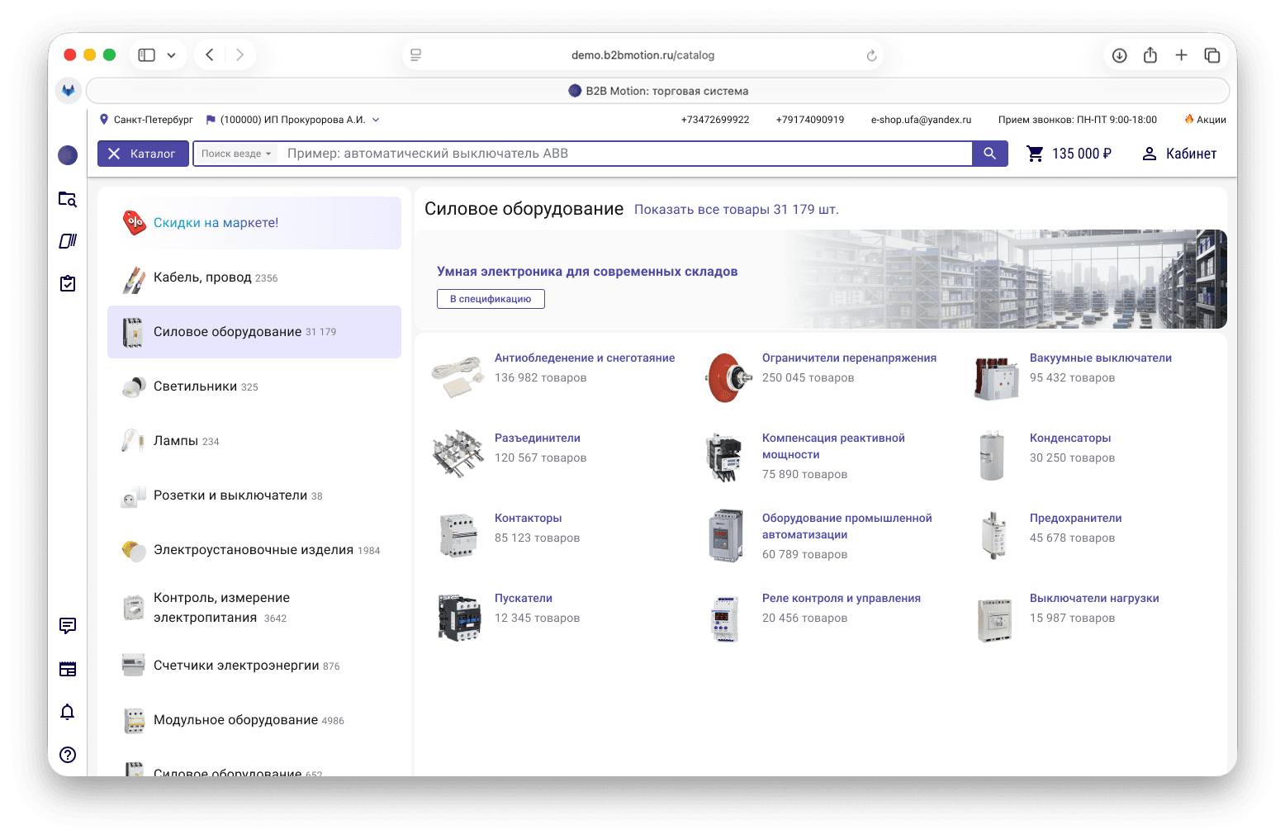Toggle the browser sidebar panel
Viewport: 1285px width, 839px height.
(147, 55)
